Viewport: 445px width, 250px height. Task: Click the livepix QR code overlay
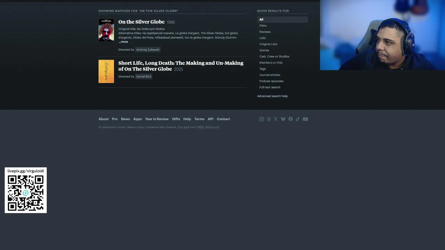point(26,193)
